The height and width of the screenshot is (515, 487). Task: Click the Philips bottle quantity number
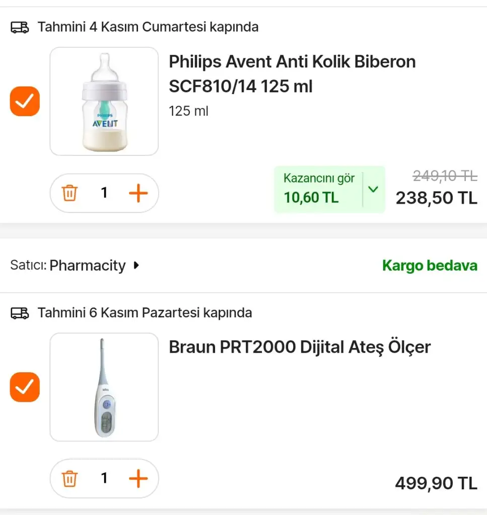[104, 193]
